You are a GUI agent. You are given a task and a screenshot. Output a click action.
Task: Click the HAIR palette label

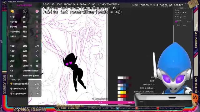pyautogui.click(x=152, y=81)
